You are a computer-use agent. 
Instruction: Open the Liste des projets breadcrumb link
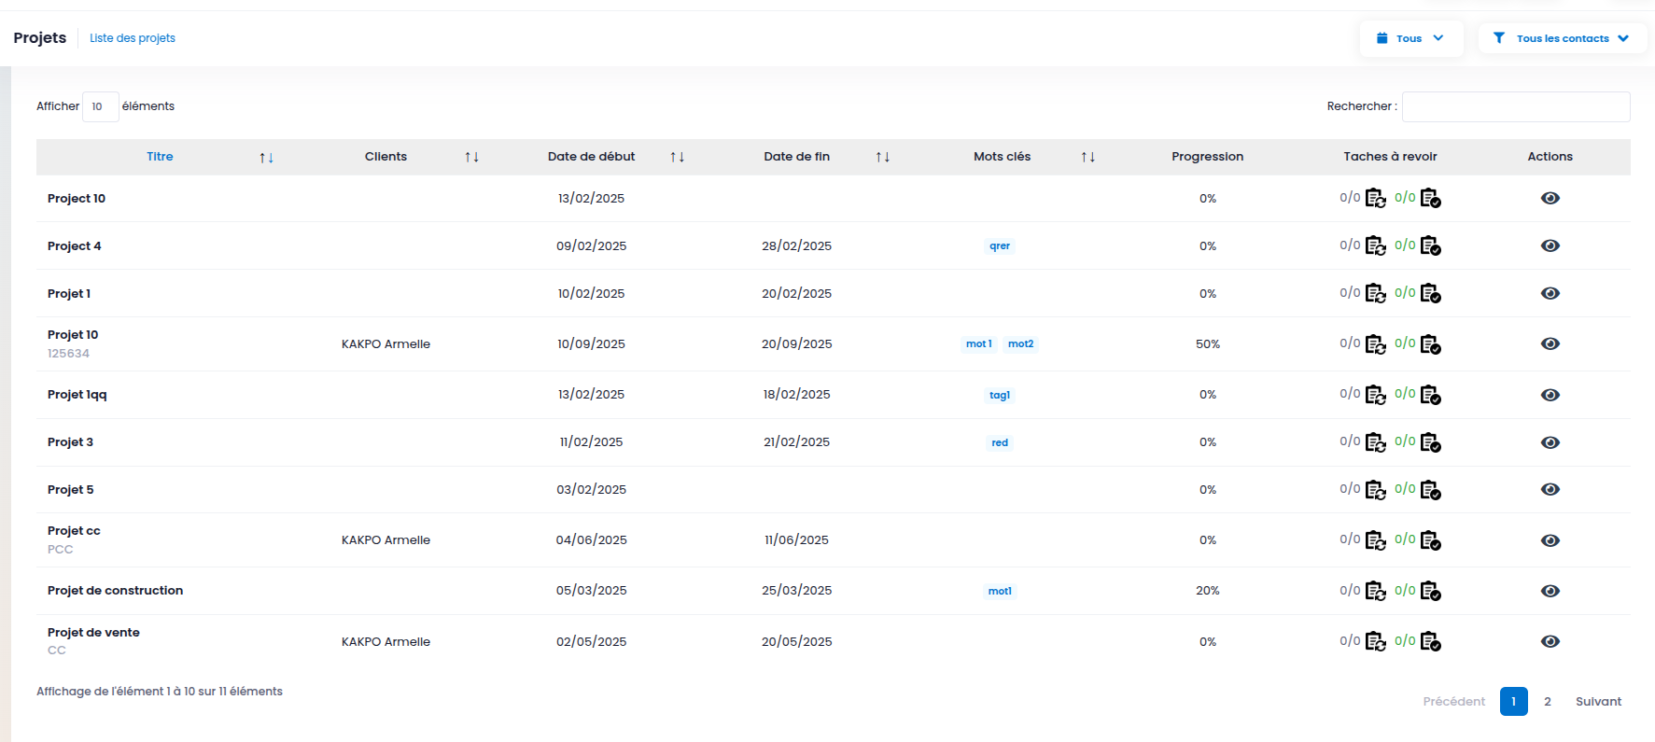coord(133,38)
